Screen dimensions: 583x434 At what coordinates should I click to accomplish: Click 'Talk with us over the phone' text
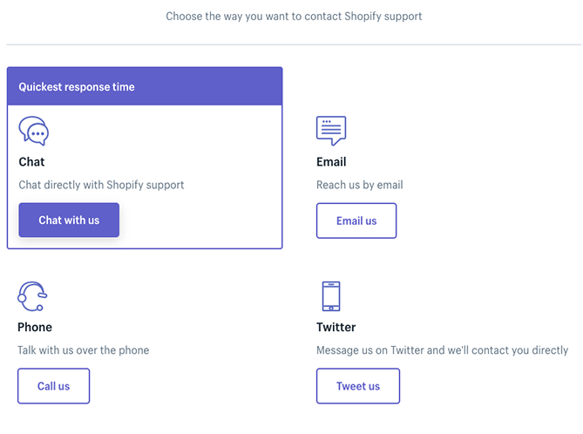click(x=83, y=350)
